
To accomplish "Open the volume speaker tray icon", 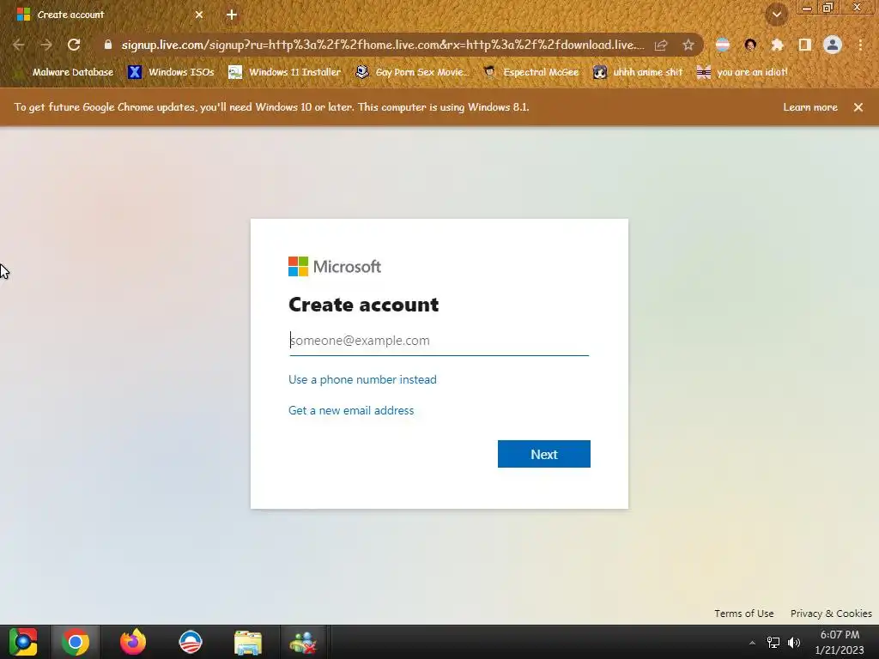I will point(794,642).
